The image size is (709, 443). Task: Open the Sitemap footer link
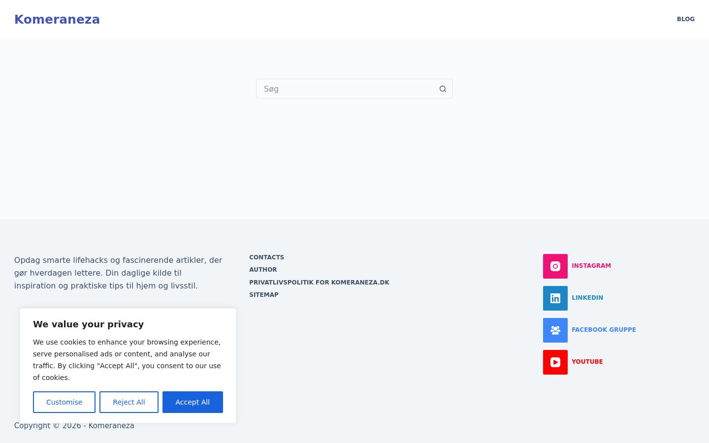[264, 295]
